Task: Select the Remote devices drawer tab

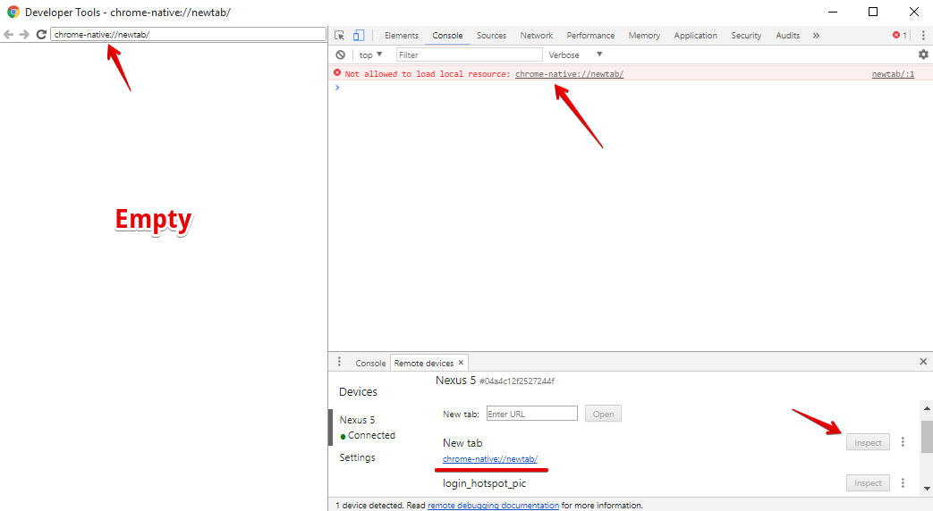Action: pos(424,363)
